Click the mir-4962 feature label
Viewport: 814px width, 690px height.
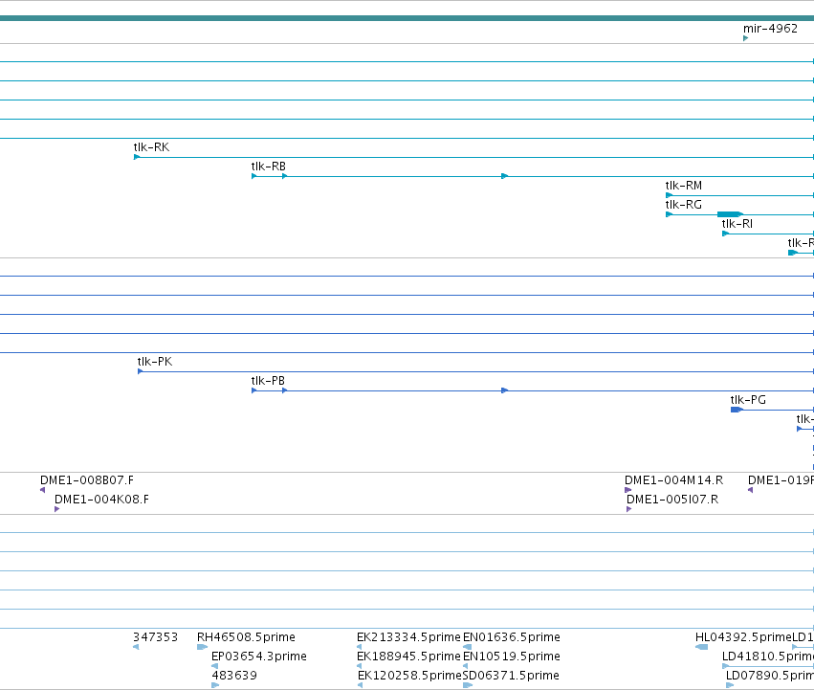pos(770,29)
